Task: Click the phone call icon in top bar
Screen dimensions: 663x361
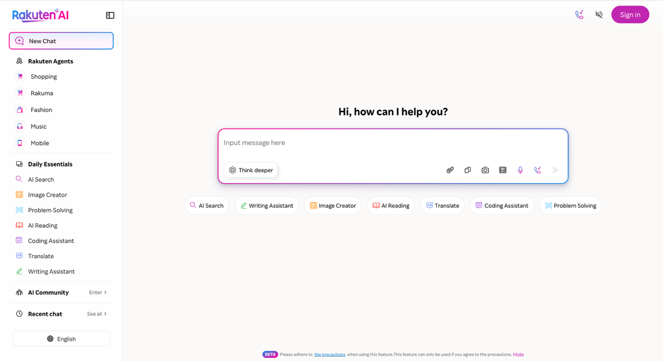Action: click(x=579, y=15)
